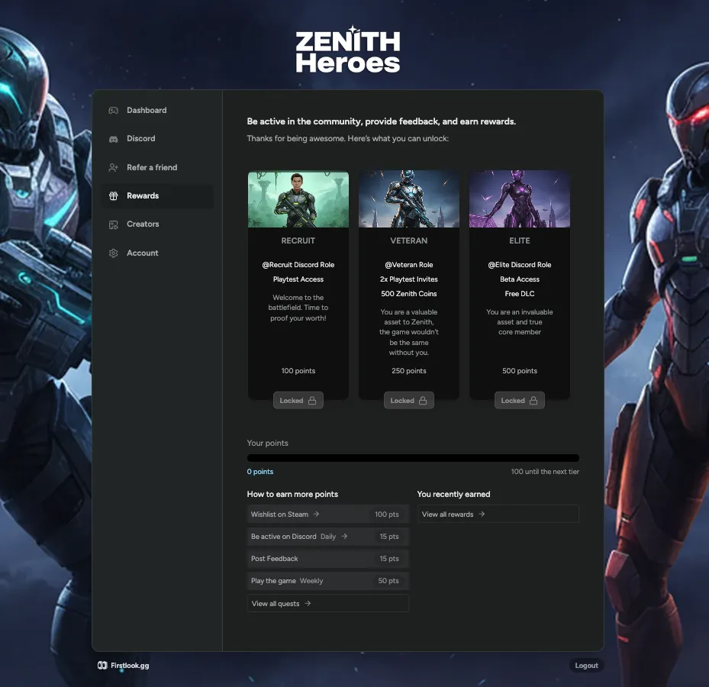Go to the Account page

[x=143, y=253]
